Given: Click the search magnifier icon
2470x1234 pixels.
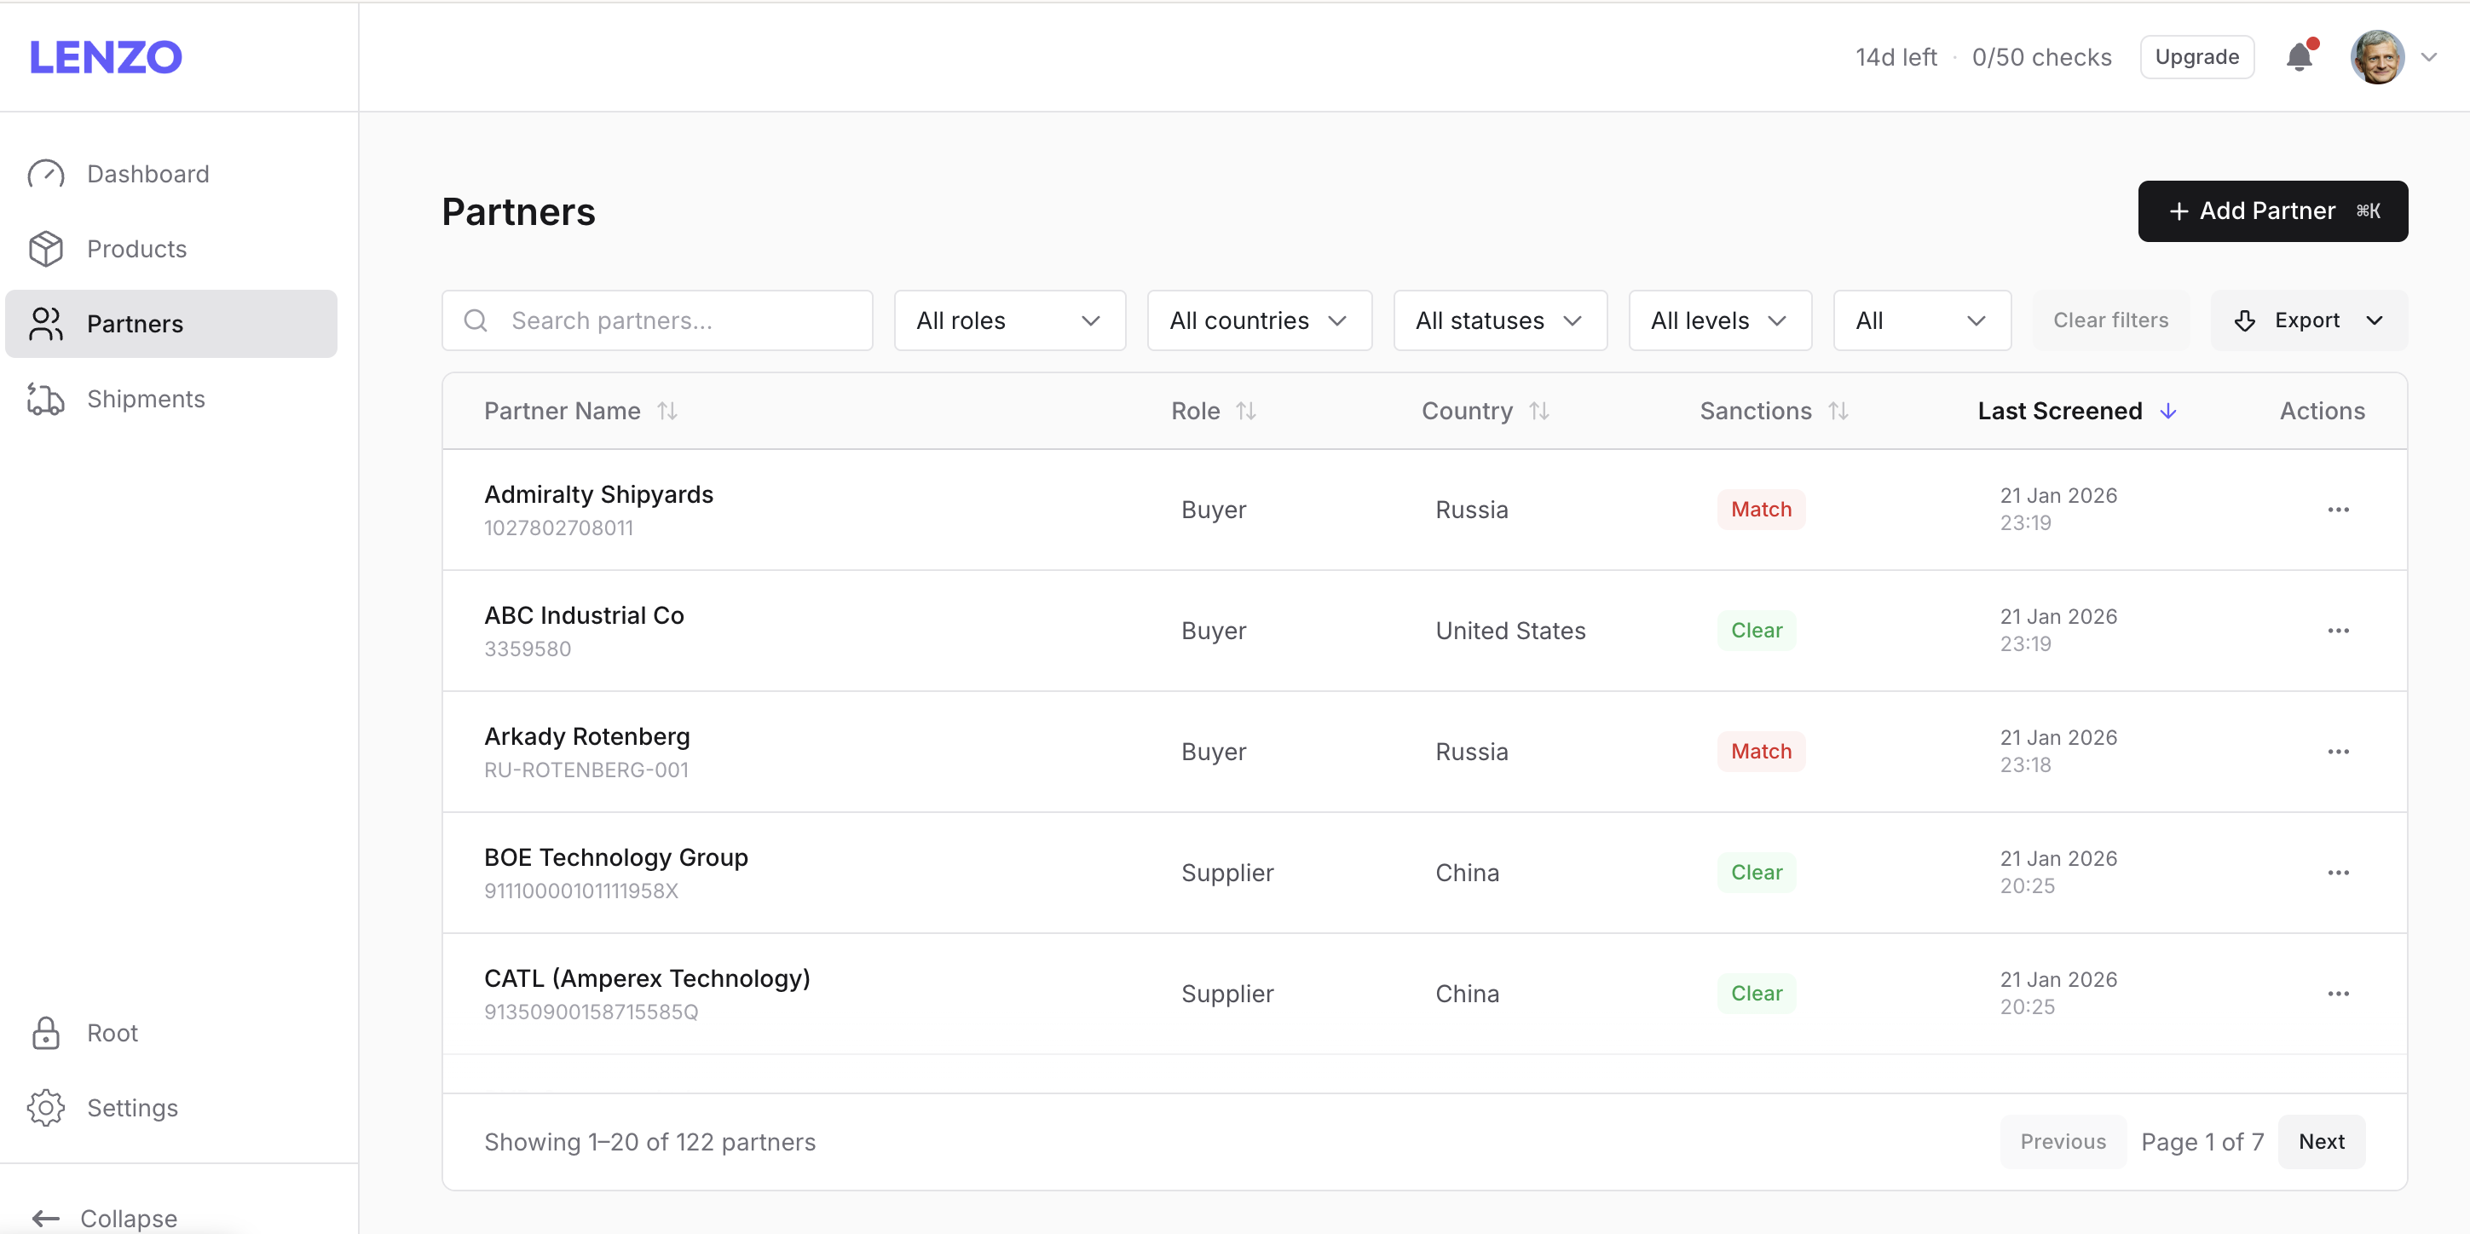Looking at the screenshot, I should coord(476,320).
